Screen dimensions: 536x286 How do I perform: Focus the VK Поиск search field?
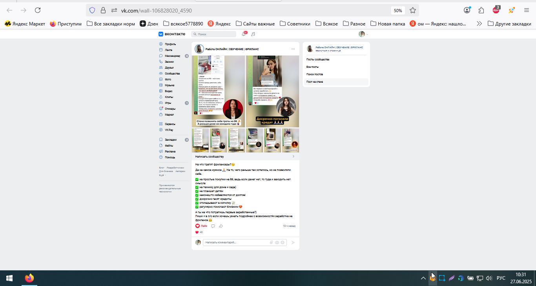pyautogui.click(x=214, y=34)
